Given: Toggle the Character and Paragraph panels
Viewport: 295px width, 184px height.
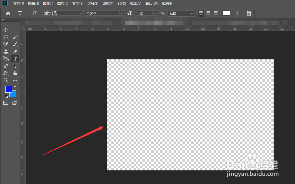Looking at the screenshot, I should [249, 13].
